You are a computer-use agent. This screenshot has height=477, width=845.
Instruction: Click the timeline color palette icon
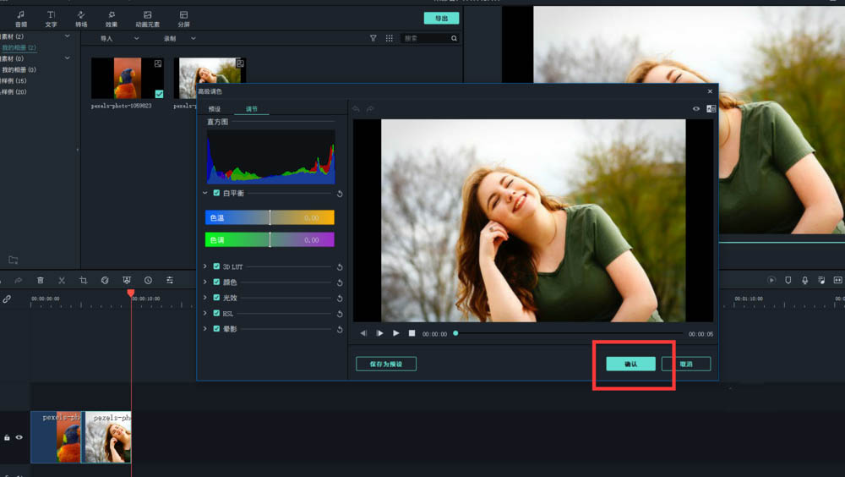tap(105, 281)
